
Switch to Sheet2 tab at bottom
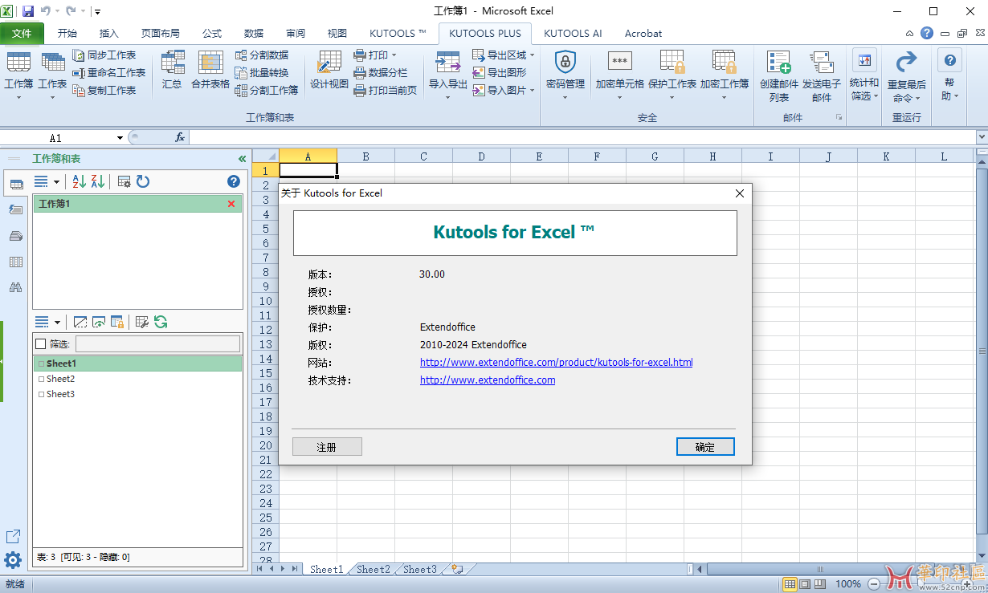[x=374, y=569]
